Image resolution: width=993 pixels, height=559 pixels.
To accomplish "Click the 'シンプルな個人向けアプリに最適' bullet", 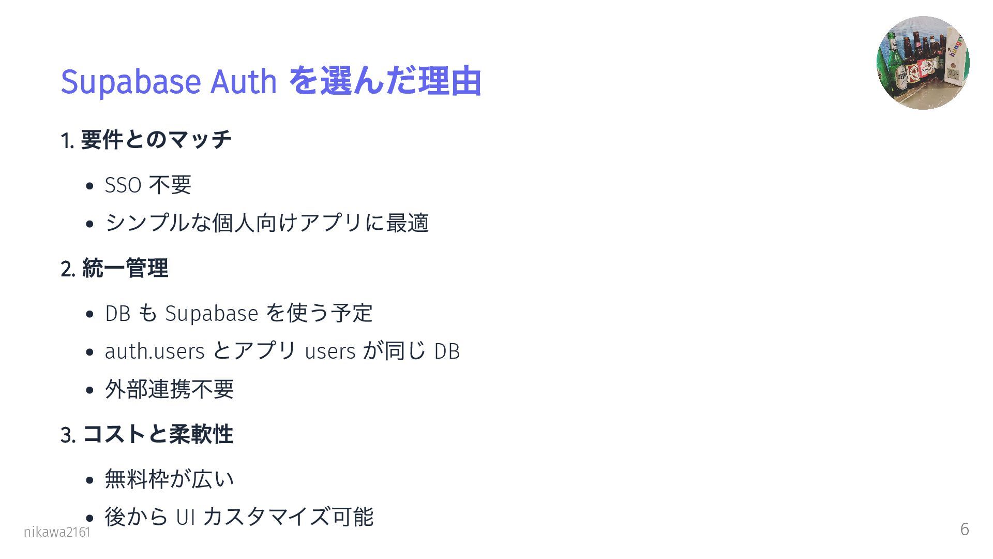I will click(267, 223).
